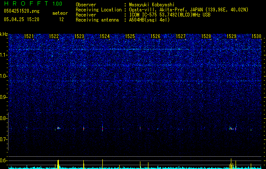The width and height of the screenshot is (266, 169).
Task: Click the bright meteor echo blob near 1522
Action: click(58, 128)
